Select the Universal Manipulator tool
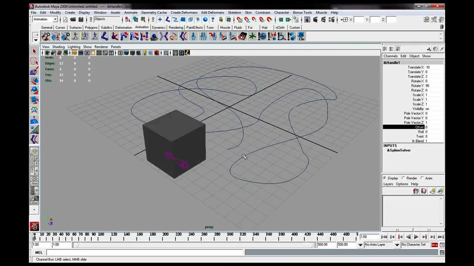The width and height of the screenshot is (474, 266). [34, 110]
